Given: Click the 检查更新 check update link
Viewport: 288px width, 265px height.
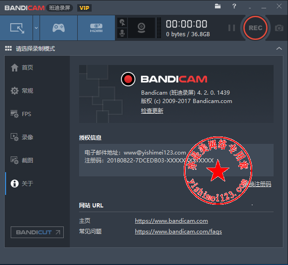Looking at the screenshot, I should point(152,111).
